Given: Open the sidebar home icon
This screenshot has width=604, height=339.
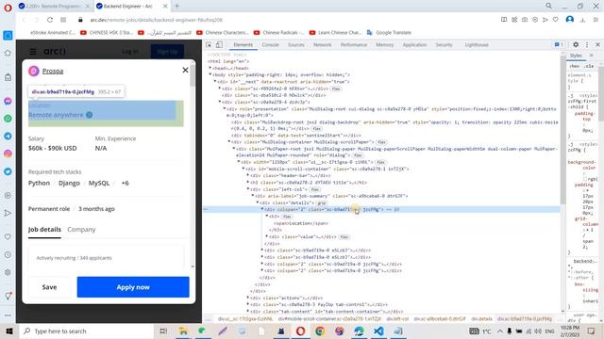Looking at the screenshot, I should point(8,53).
